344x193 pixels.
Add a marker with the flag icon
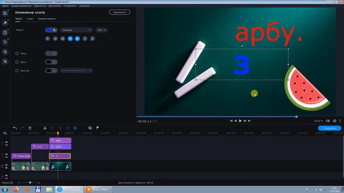tap(97, 128)
